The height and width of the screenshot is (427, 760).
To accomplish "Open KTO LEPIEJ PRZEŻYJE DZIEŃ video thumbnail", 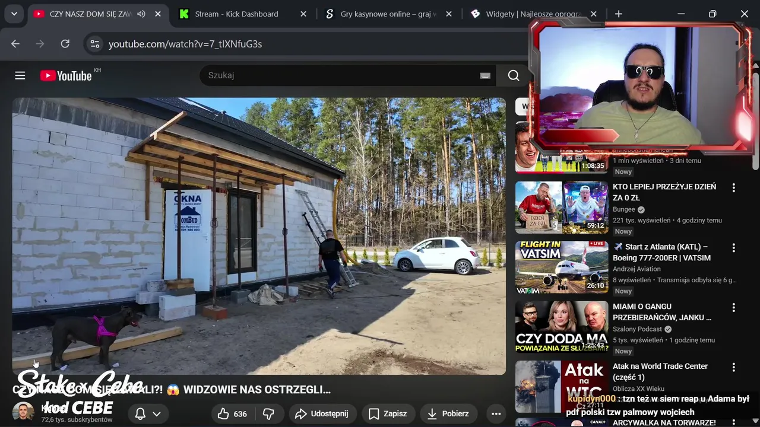I will 562,207.
